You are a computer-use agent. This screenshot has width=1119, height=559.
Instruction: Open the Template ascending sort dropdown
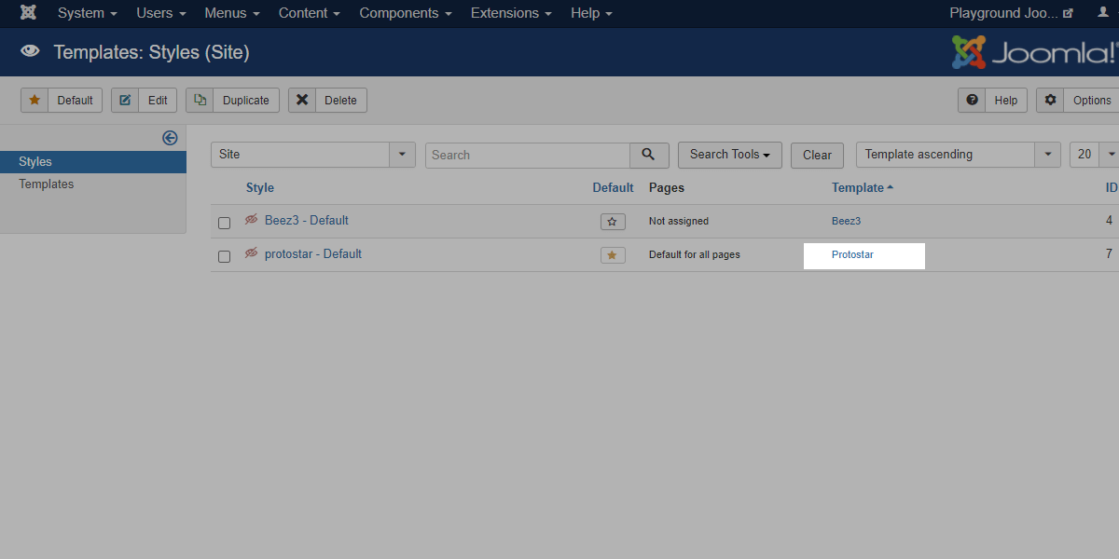pyautogui.click(x=958, y=155)
